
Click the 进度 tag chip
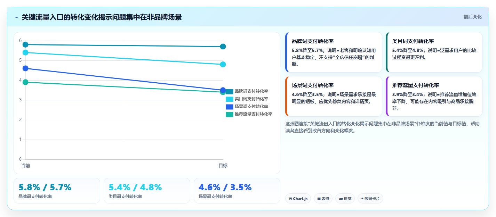pyautogui.click(x=345, y=199)
